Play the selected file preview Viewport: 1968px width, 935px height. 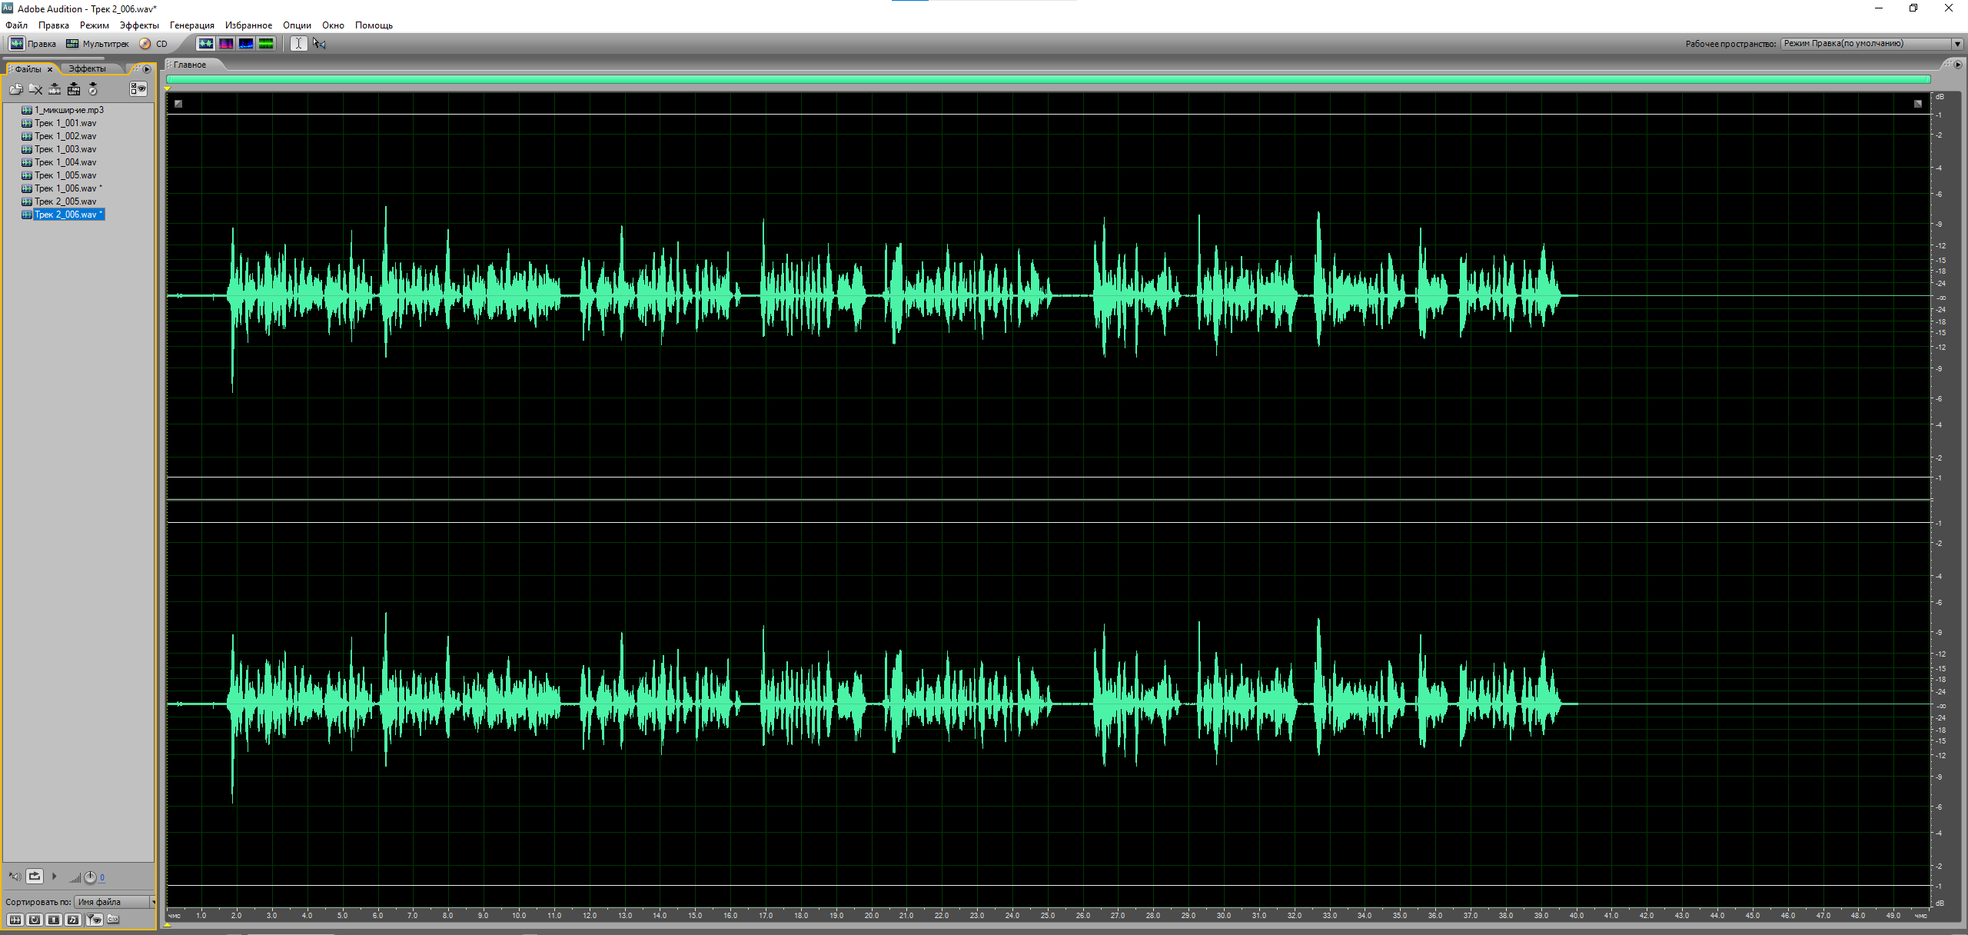[x=55, y=877]
